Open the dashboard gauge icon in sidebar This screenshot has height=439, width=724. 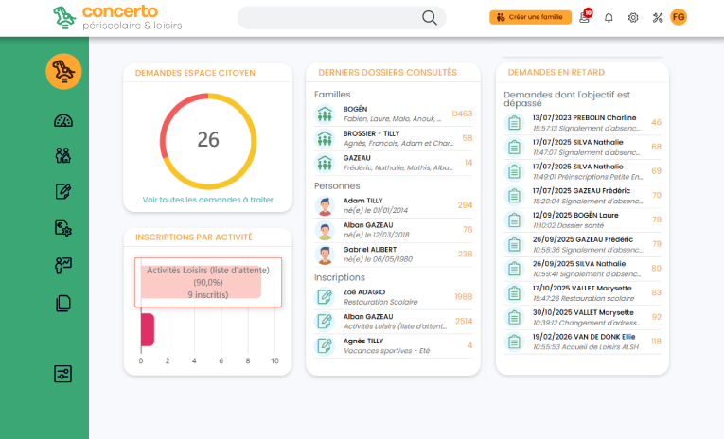pos(63,120)
